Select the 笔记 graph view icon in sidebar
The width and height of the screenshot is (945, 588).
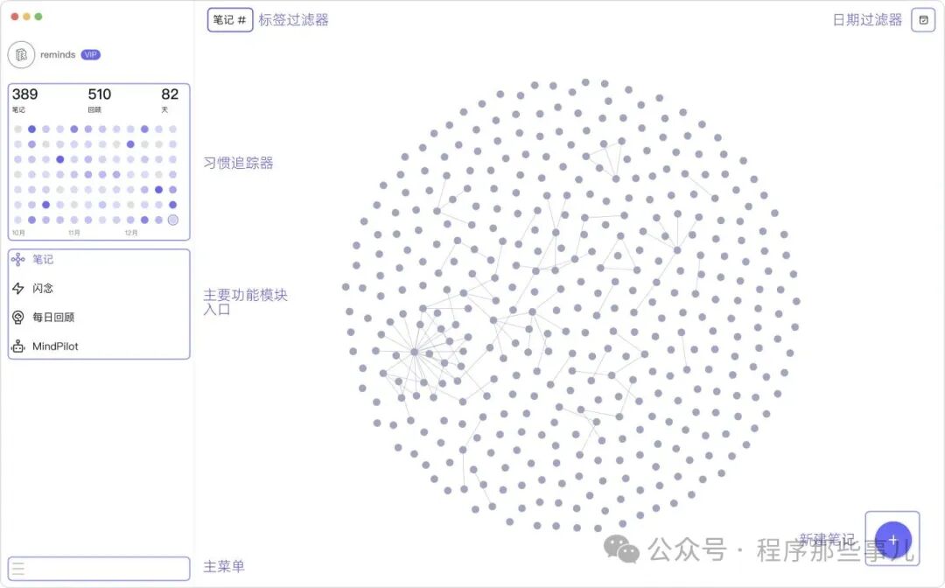pos(19,259)
